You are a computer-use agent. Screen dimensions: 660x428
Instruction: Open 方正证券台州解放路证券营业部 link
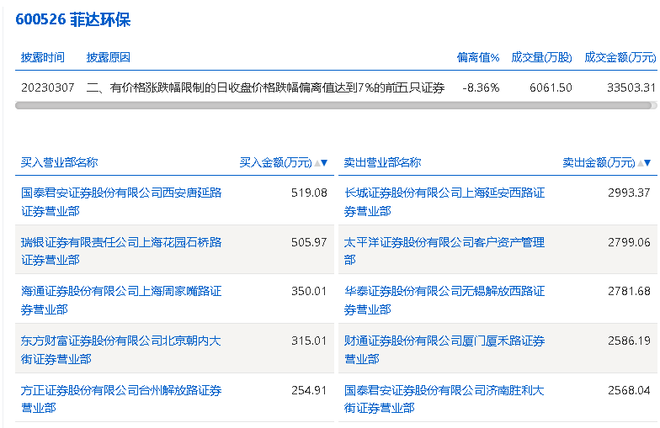(121, 399)
